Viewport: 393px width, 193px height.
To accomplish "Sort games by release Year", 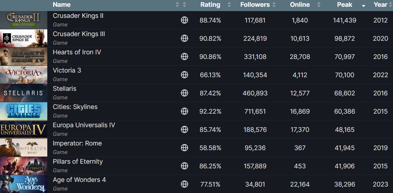I will coord(380,5).
